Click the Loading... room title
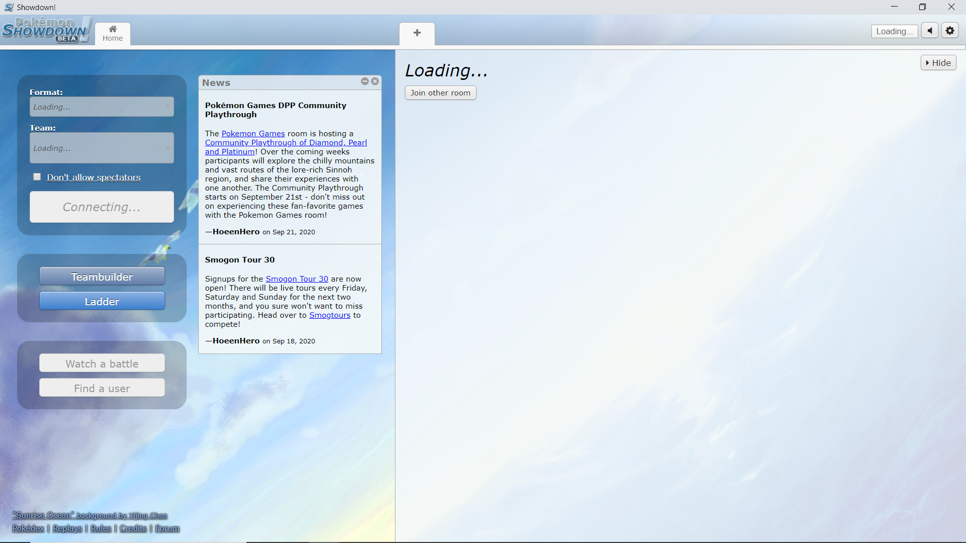This screenshot has height=543, width=966. (446, 71)
